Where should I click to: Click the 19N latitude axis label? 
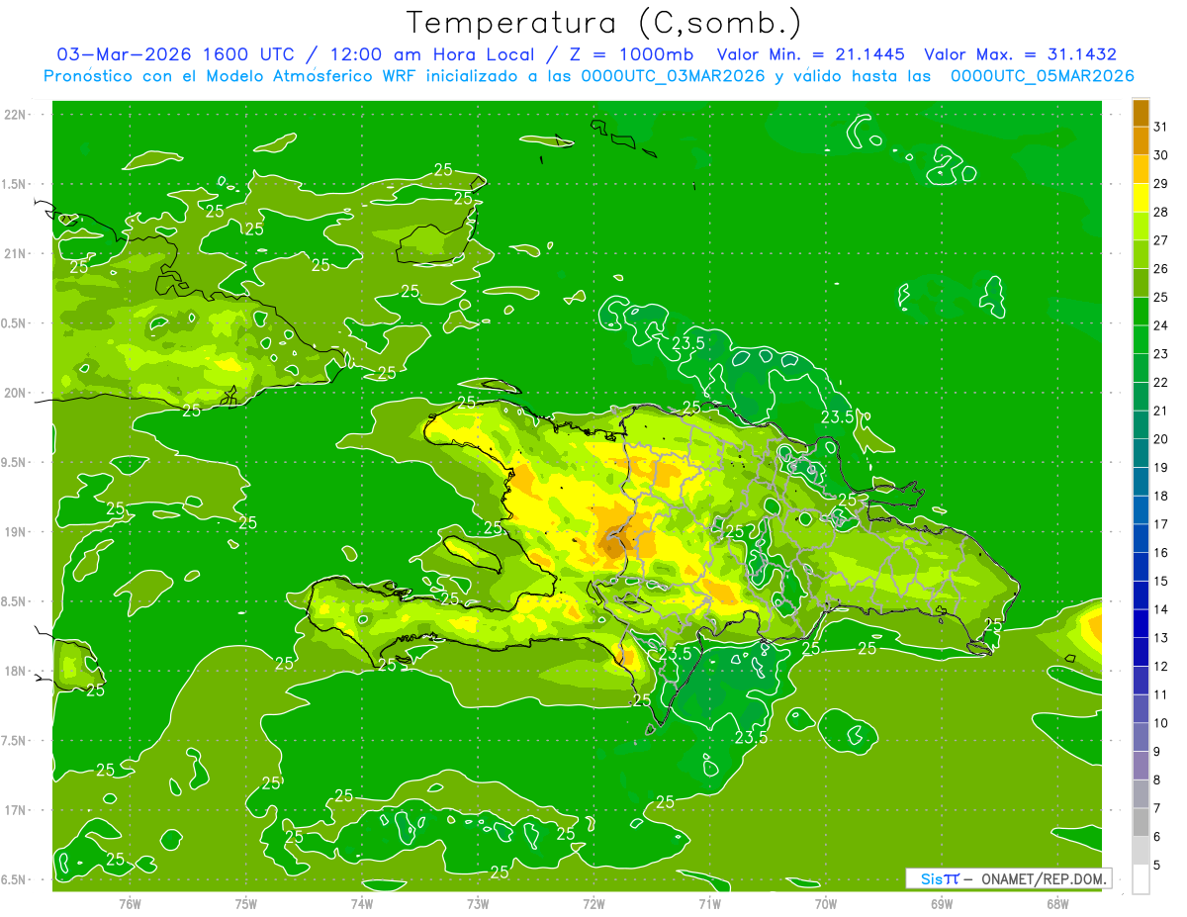(15, 532)
